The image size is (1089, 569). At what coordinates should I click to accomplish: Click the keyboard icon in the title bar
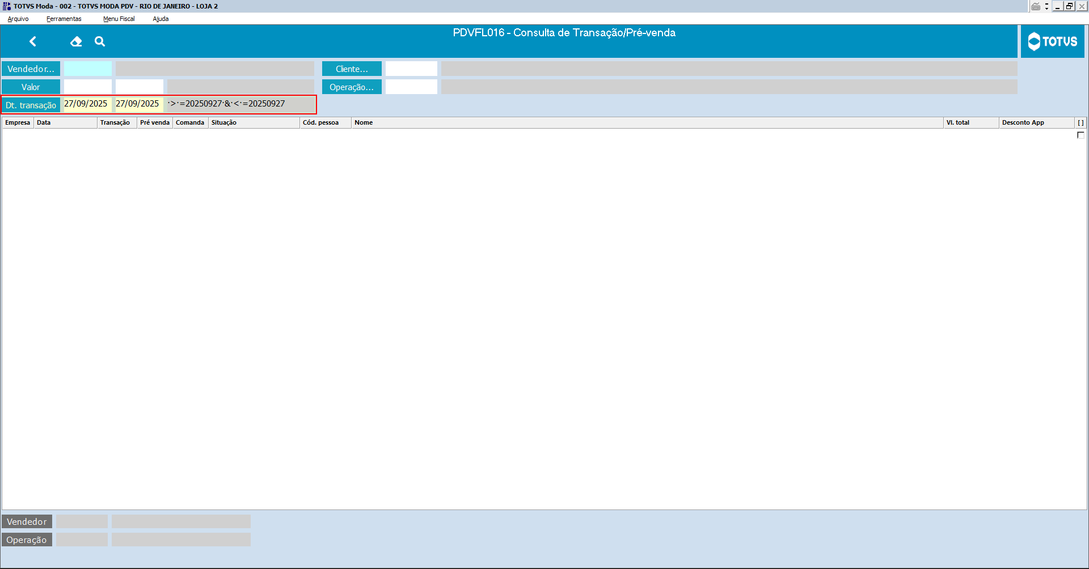click(1036, 6)
